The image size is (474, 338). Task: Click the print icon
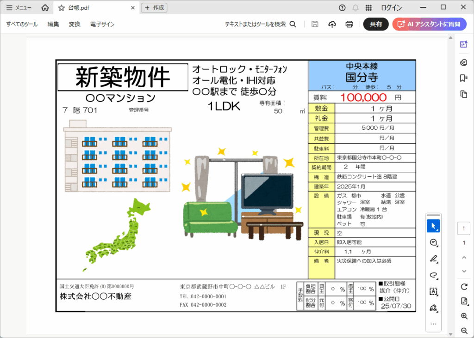[349, 24]
